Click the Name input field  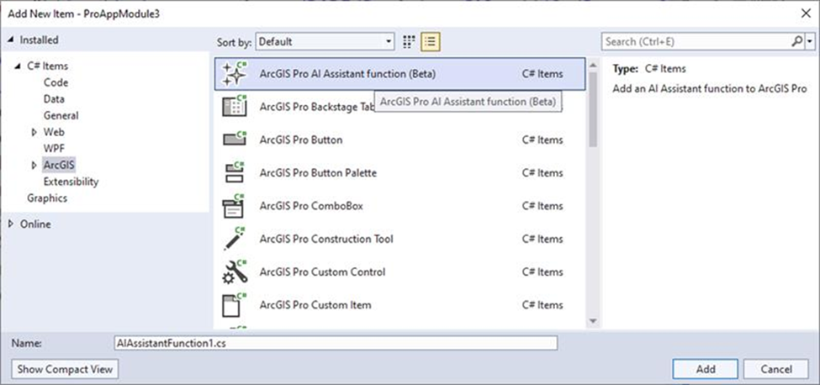pos(335,343)
